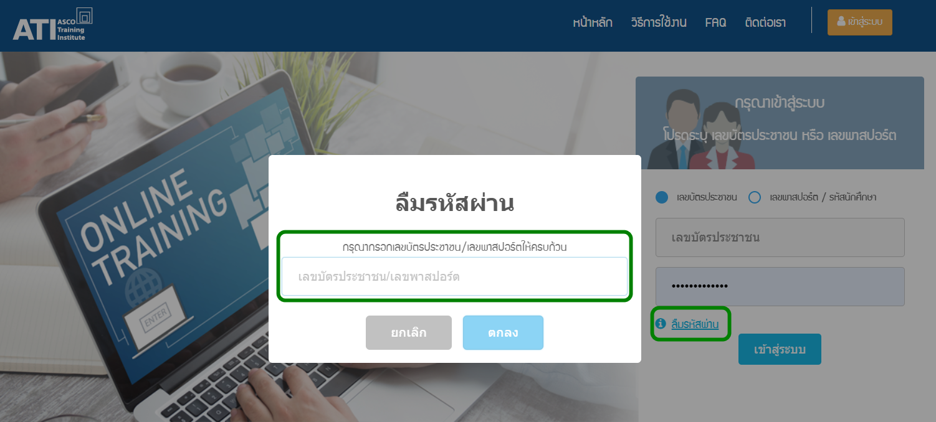Click the orange เข้าสู่ระบบ header button
Screen dimensions: 936x422
click(860, 22)
